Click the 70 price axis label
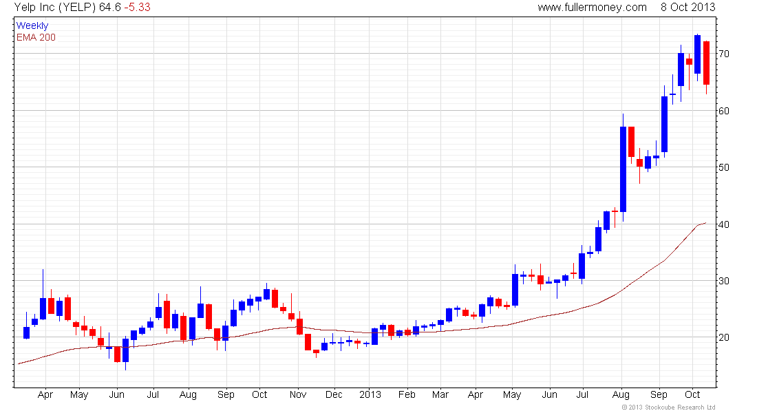 (724, 54)
